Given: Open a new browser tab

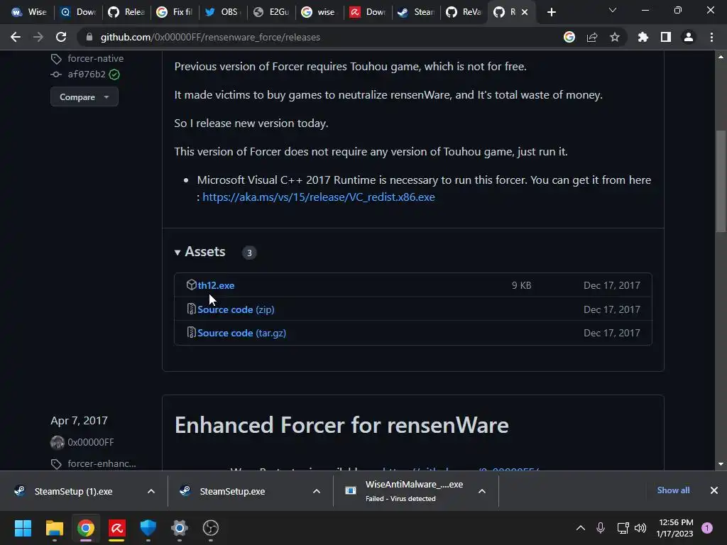Looking at the screenshot, I should click(x=551, y=12).
